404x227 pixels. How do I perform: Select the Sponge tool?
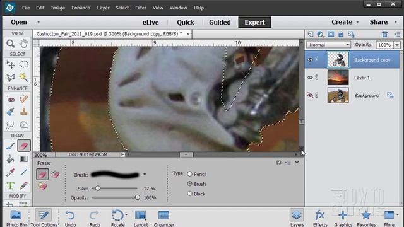(23, 125)
